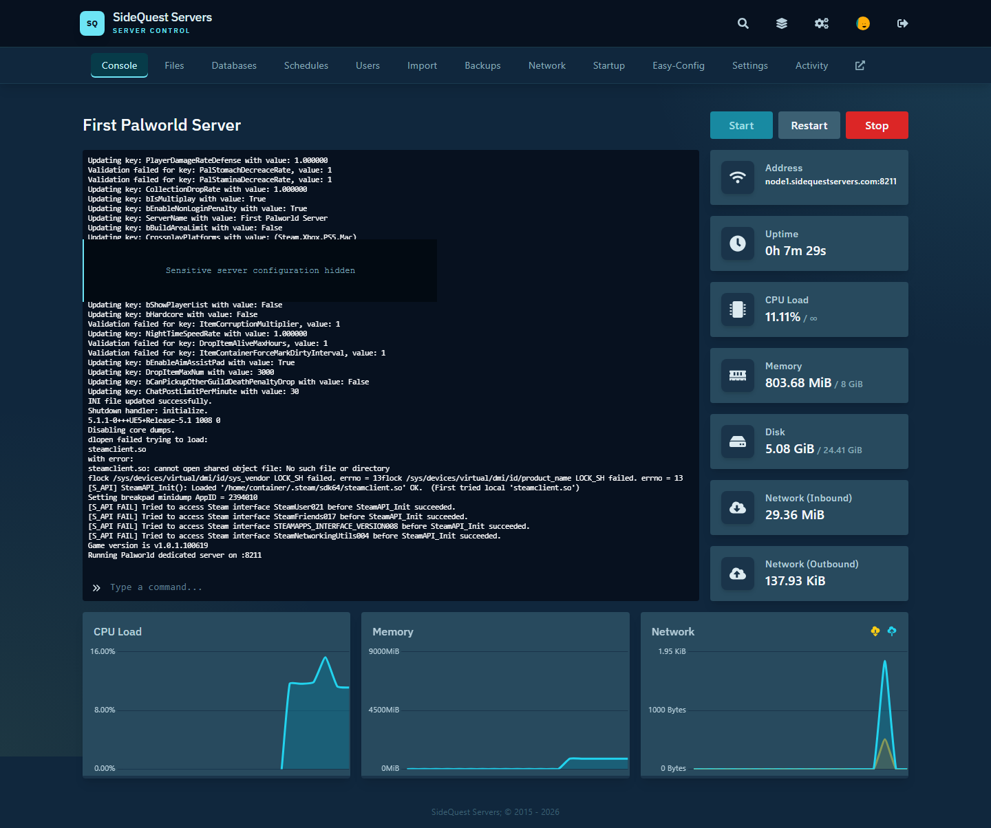
Task: Click console line 'Game version is v1.0.1.100619'
Action: 148,545
